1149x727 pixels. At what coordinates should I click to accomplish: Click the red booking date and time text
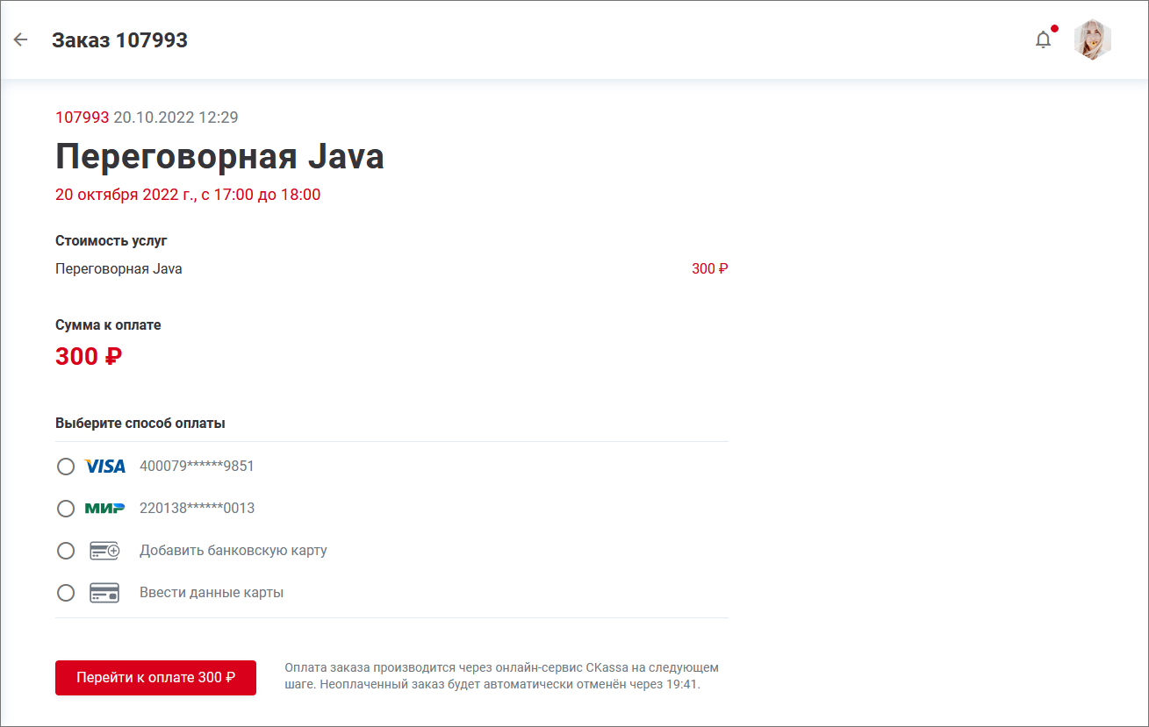coord(188,195)
